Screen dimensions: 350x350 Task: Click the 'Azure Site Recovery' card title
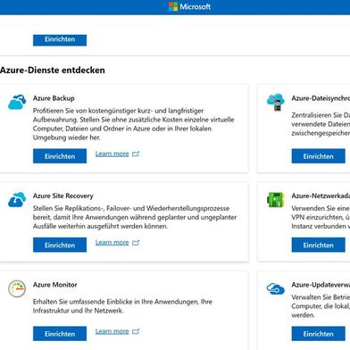pos(63,196)
